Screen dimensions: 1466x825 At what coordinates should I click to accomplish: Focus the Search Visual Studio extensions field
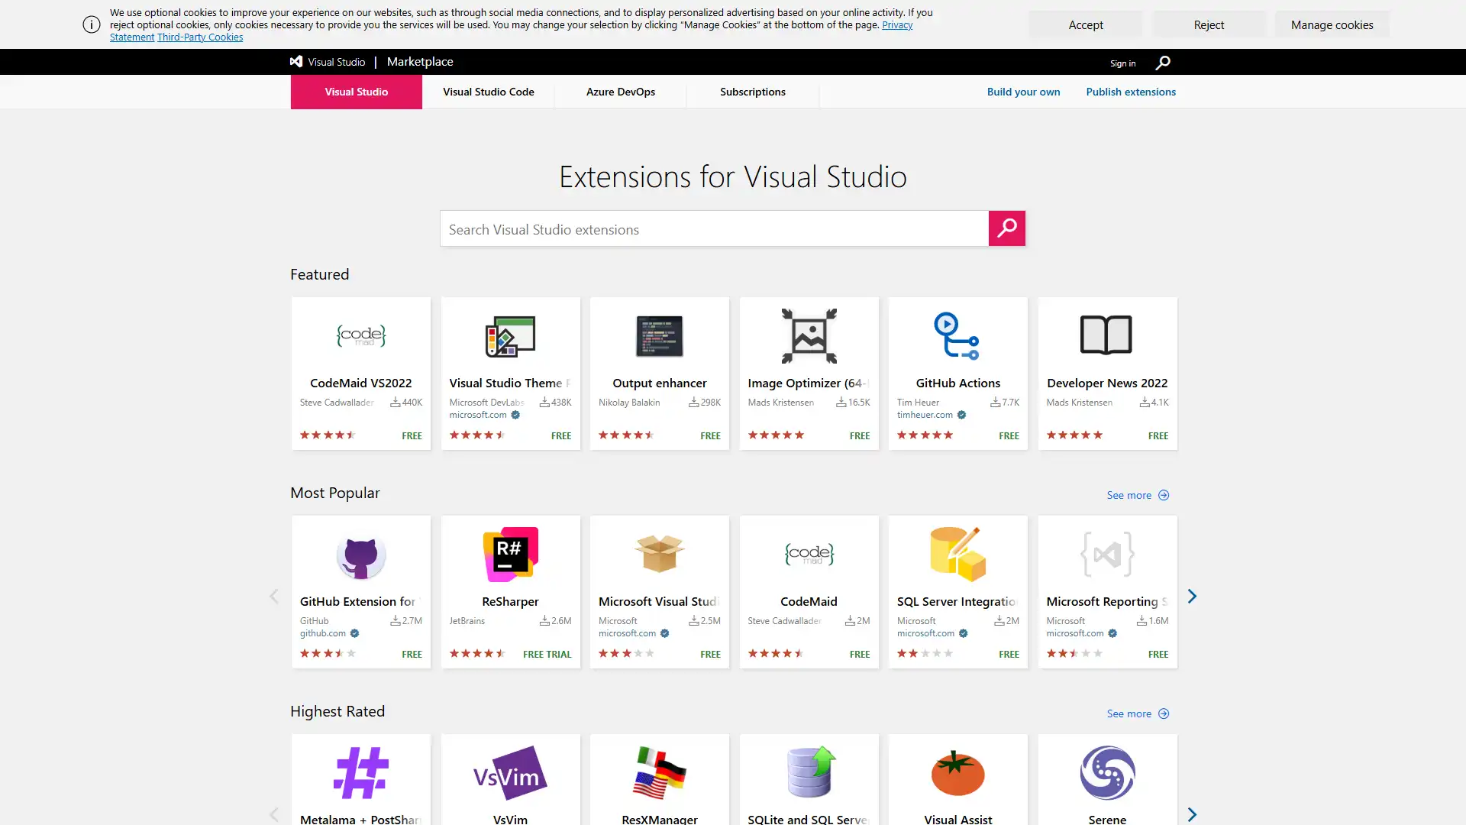pyautogui.click(x=714, y=228)
